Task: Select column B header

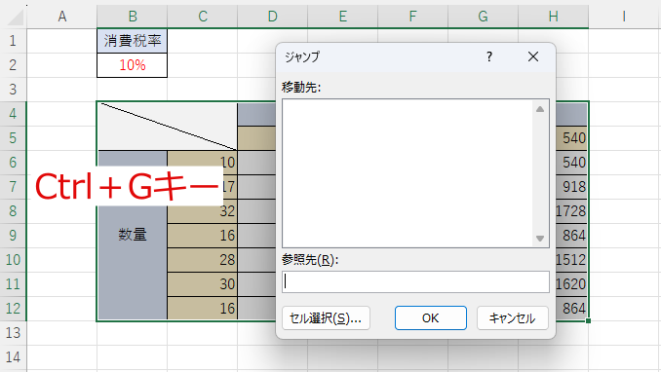Action: tap(133, 16)
